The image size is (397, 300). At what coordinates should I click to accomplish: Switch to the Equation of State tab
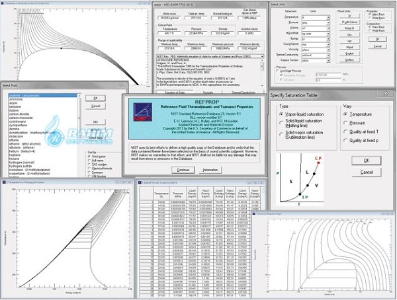coord(175,93)
